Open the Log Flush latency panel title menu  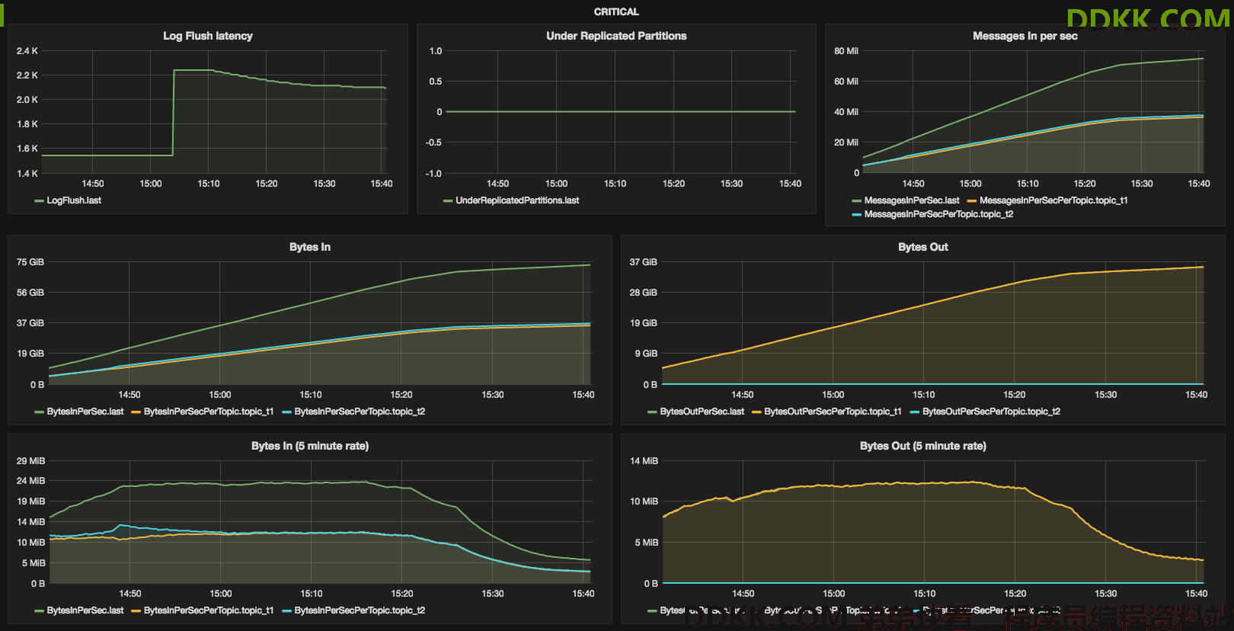click(x=207, y=36)
